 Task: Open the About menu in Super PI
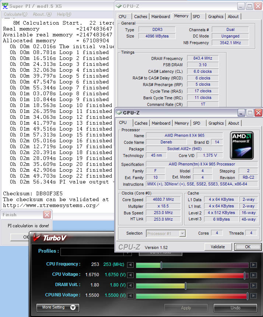click(x=42, y=14)
